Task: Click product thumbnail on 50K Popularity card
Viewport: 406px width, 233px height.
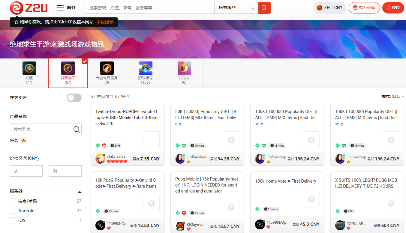Action: 231,139
